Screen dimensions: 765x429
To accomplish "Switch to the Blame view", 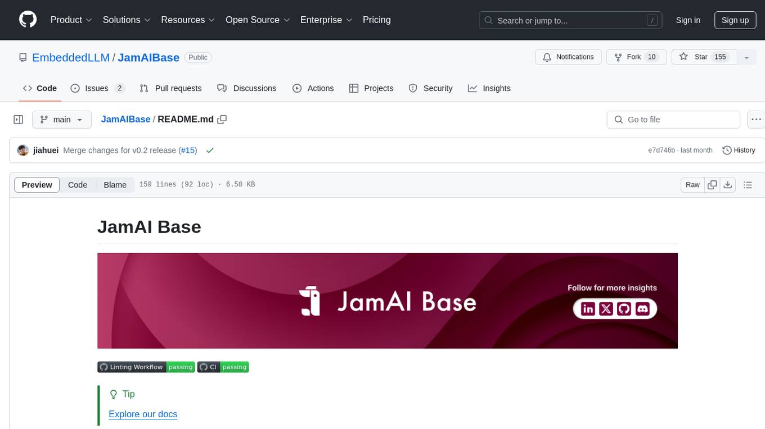I will coord(115,185).
